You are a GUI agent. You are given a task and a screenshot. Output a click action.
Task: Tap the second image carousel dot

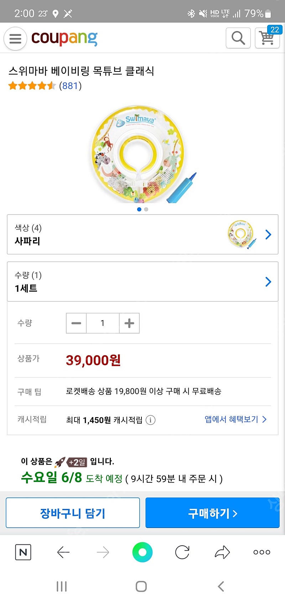[146, 210]
